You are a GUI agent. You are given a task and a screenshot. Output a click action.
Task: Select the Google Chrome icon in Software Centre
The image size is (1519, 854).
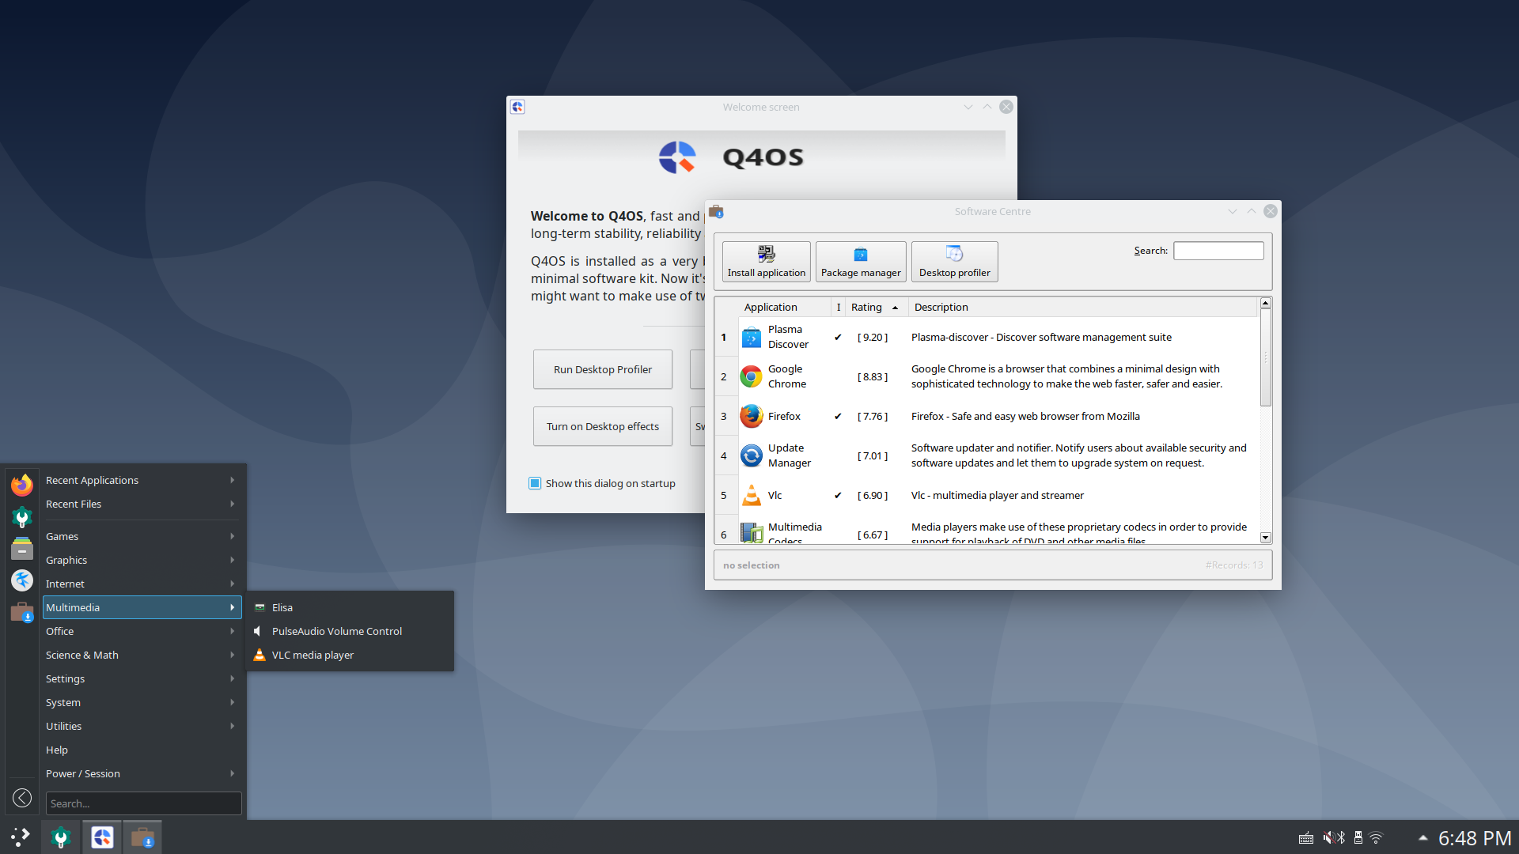coord(751,376)
